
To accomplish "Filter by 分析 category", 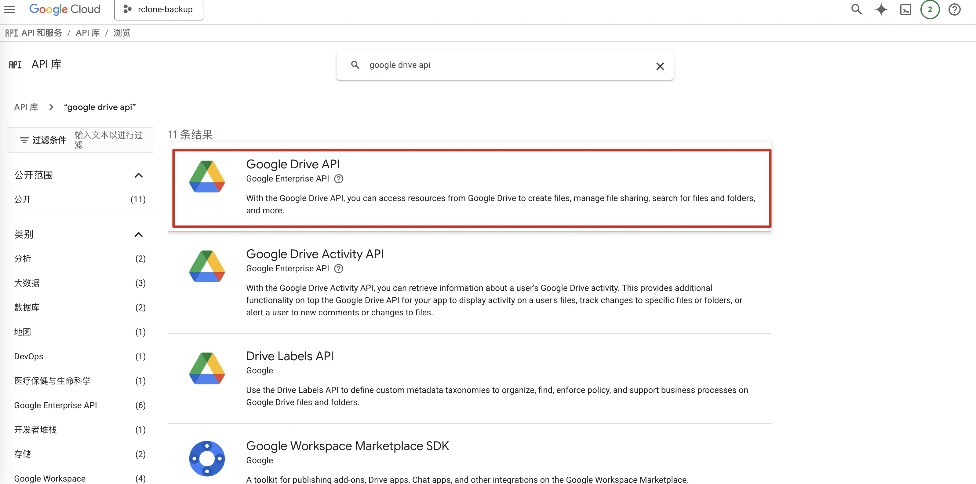I will [80, 258].
